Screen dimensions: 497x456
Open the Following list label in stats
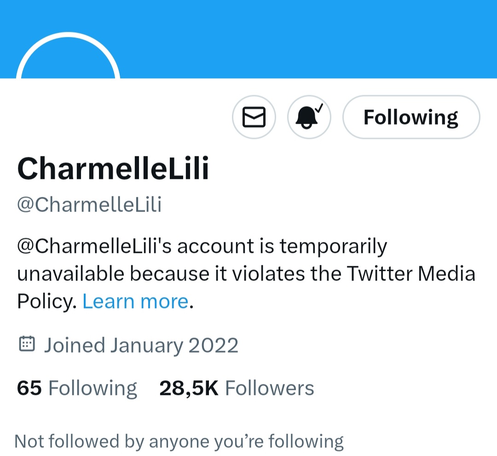point(92,388)
